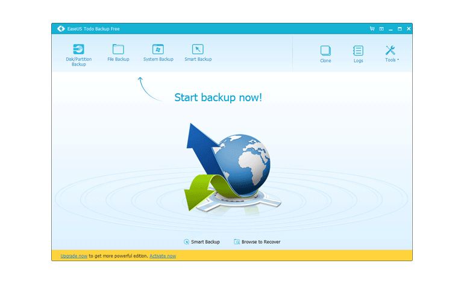The height and width of the screenshot is (284, 464).
Task: Click the "Start backup now!" heading
Action: [218, 97]
